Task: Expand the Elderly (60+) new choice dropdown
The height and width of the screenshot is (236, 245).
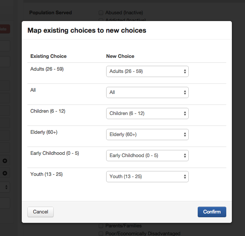Action: point(147,135)
